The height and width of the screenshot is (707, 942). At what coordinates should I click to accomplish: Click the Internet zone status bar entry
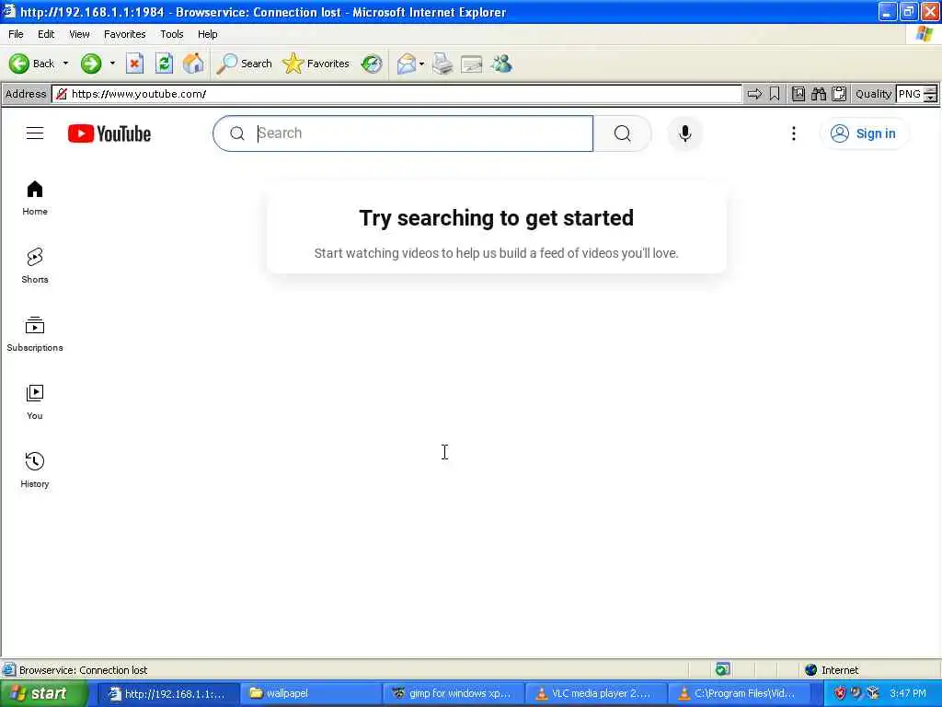pos(832,670)
